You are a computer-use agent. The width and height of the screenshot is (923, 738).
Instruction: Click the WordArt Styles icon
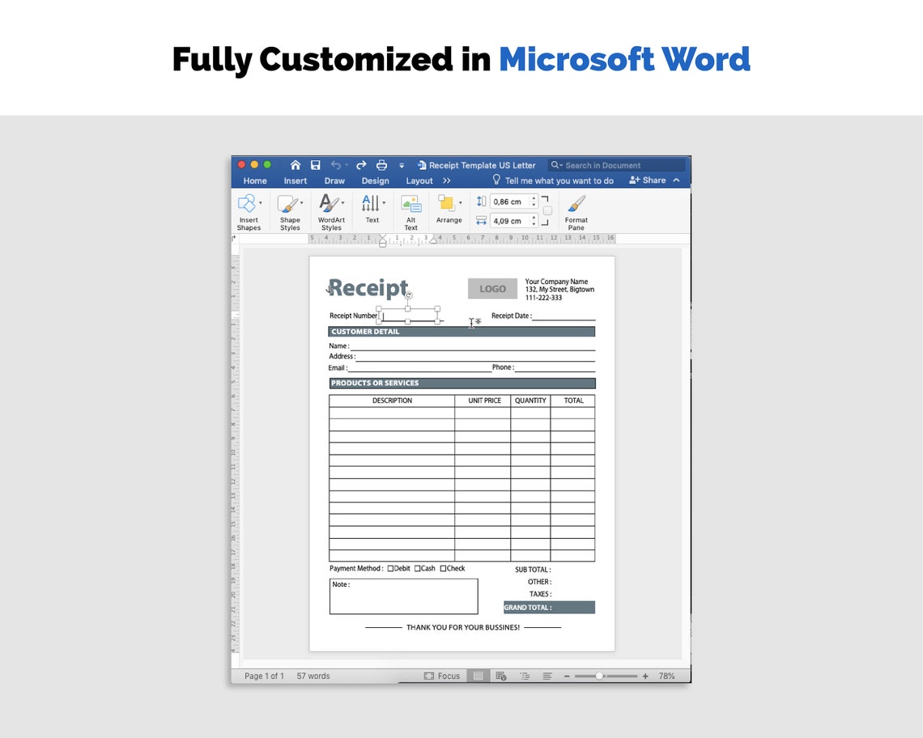pos(330,204)
